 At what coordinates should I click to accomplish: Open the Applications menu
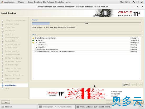[x=10, y=2]
